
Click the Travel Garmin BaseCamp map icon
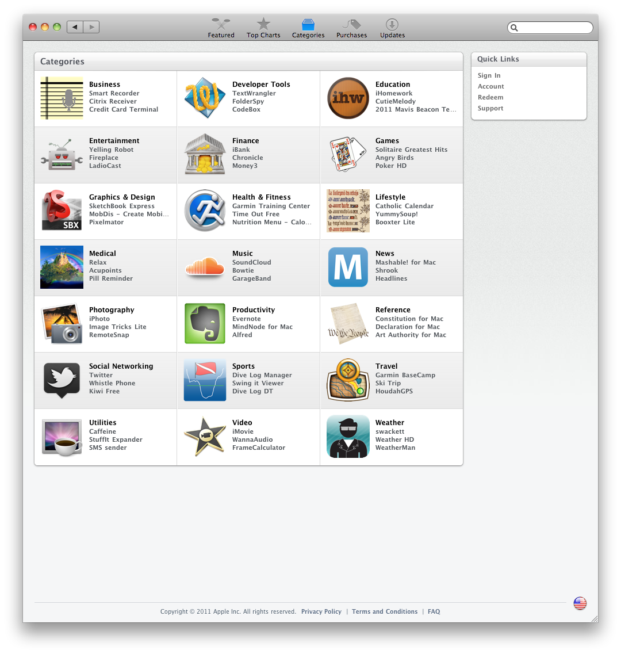(x=348, y=380)
